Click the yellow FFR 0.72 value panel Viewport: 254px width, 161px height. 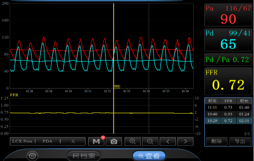point(228,81)
